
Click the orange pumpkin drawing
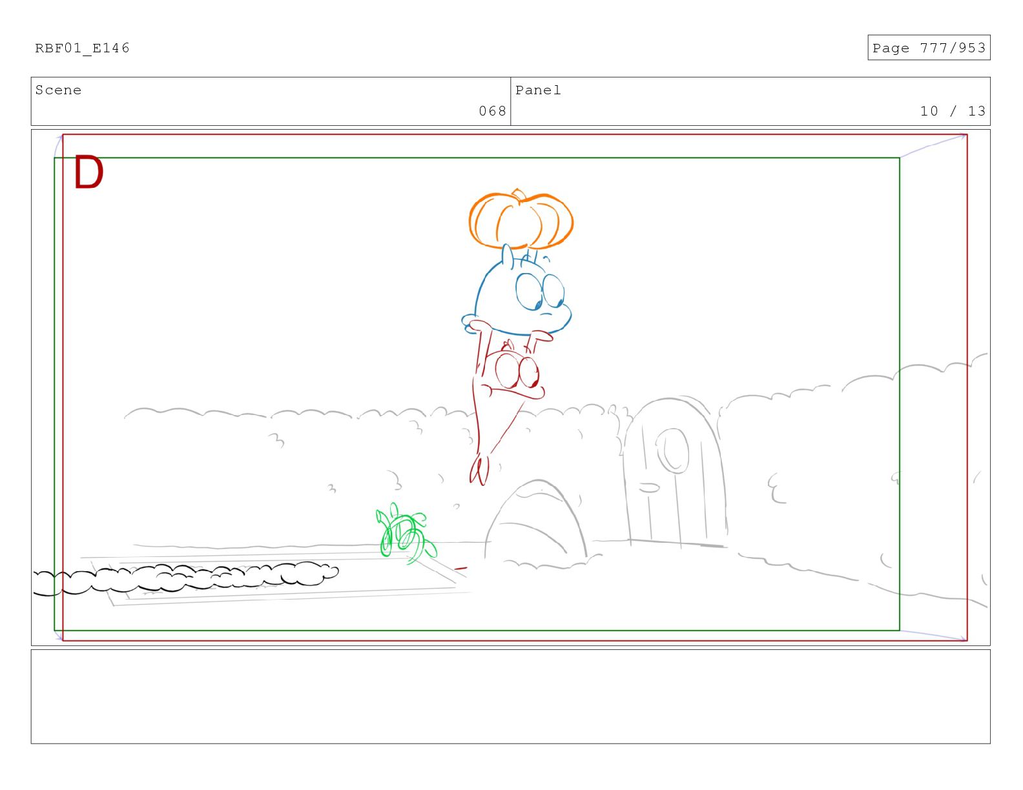pyautogui.click(x=521, y=219)
